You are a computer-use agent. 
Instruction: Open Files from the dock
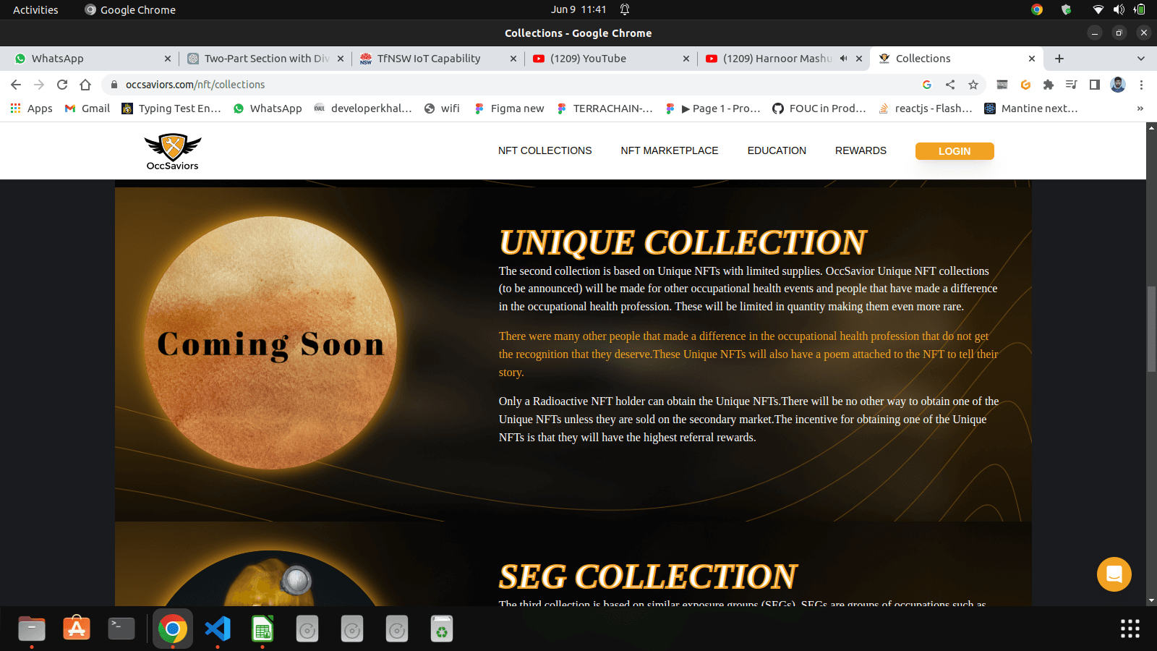coord(32,629)
